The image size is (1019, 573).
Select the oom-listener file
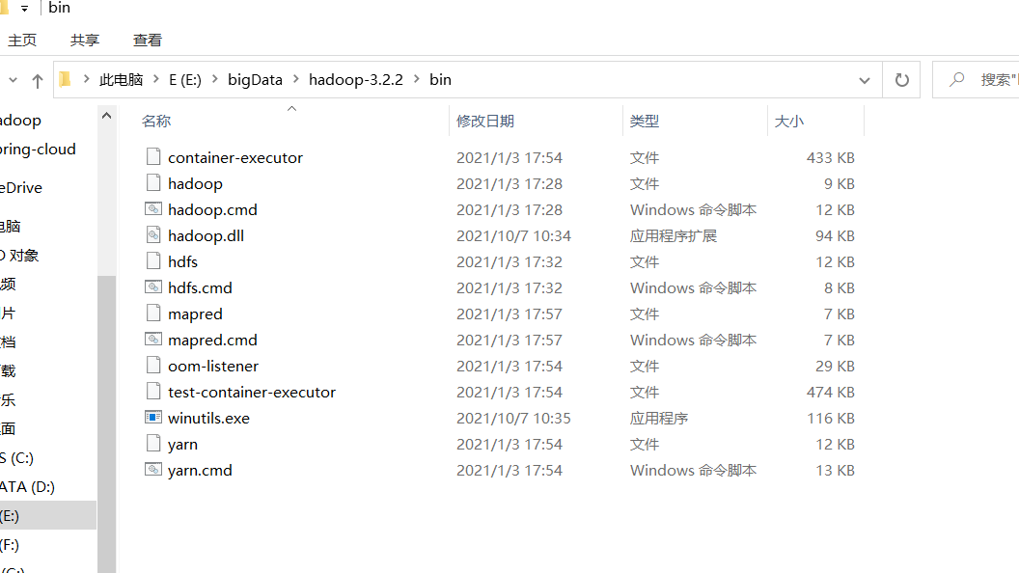pos(212,366)
